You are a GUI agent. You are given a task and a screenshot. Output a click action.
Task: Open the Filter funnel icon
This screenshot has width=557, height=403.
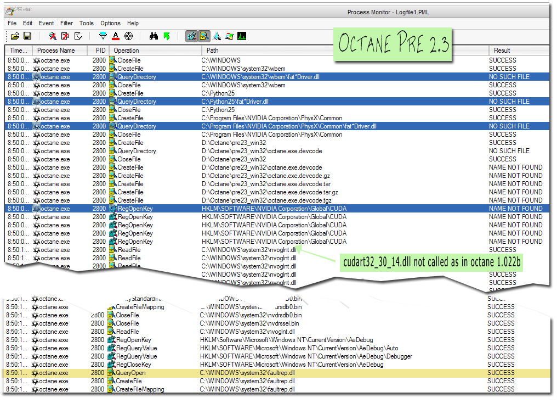[x=103, y=36]
